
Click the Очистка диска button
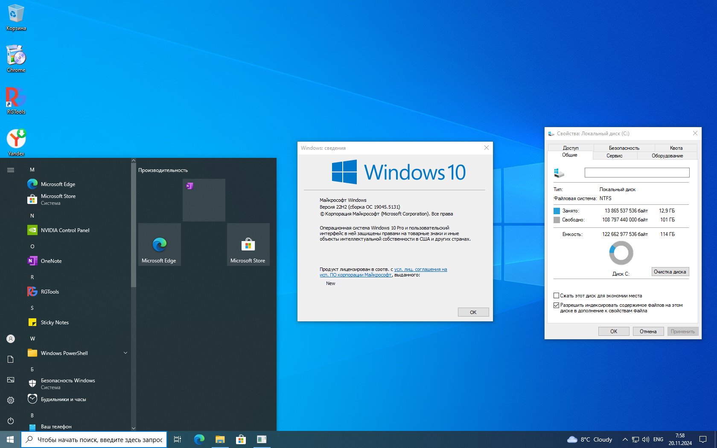coord(670,272)
